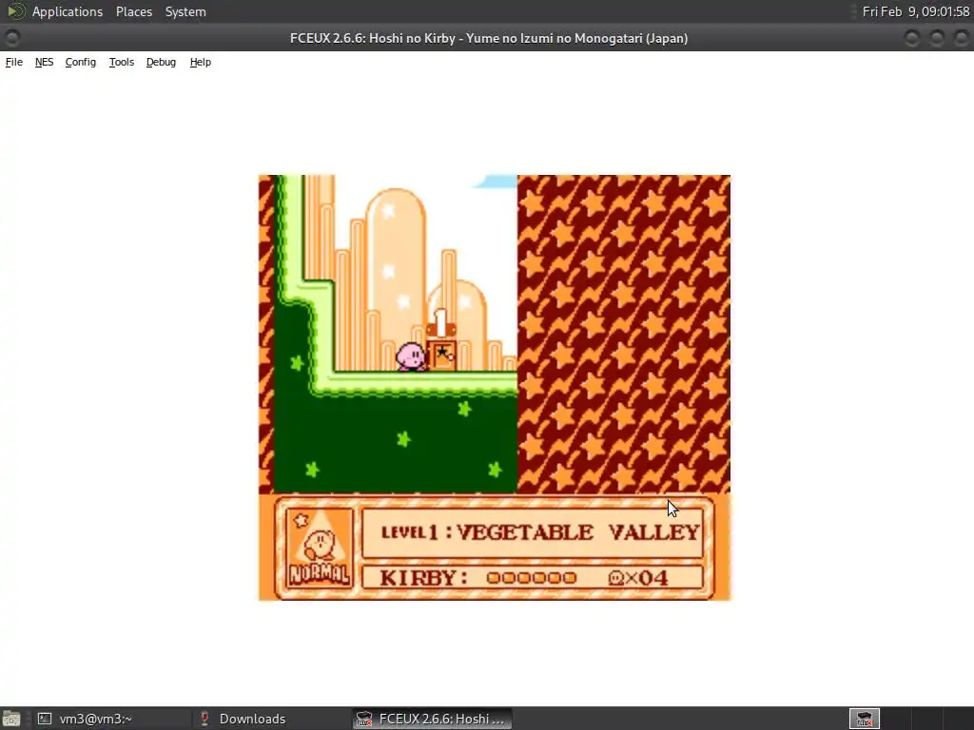Minimize the FCEUX window
Screen dimensions: 974x730
click(911, 38)
